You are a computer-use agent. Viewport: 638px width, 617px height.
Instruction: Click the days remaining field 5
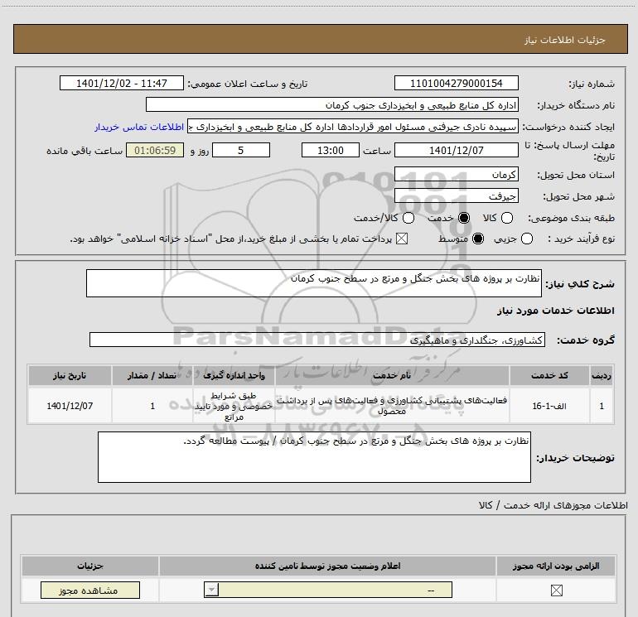(241, 150)
